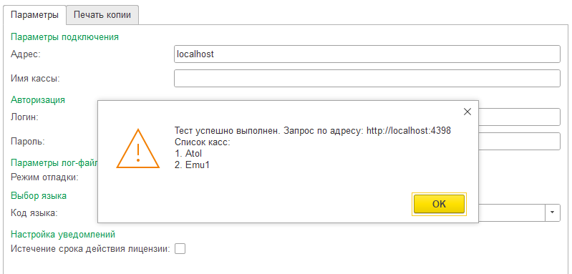Click the Авторизация section heading
This screenshot has height=274, width=572.
[x=38, y=100]
